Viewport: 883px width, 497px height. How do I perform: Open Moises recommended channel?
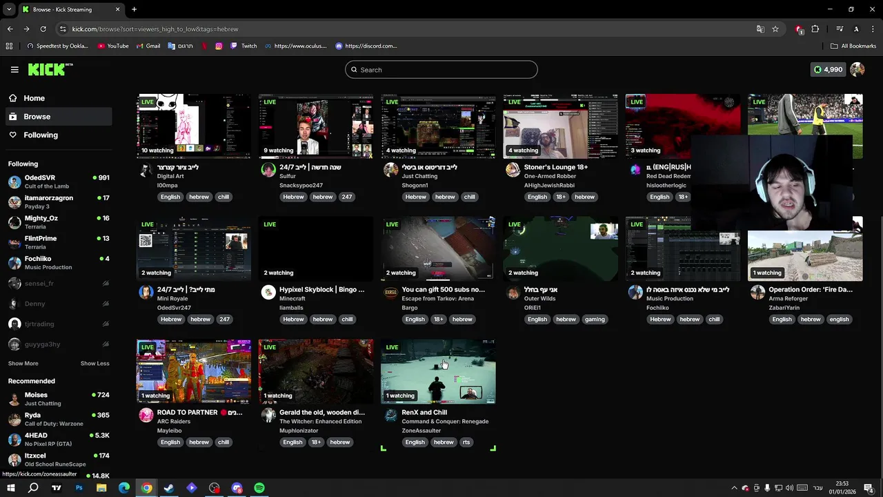click(59, 399)
